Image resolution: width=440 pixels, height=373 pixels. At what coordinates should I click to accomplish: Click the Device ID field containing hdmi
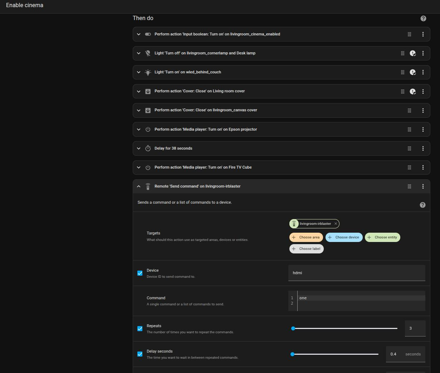point(357,273)
